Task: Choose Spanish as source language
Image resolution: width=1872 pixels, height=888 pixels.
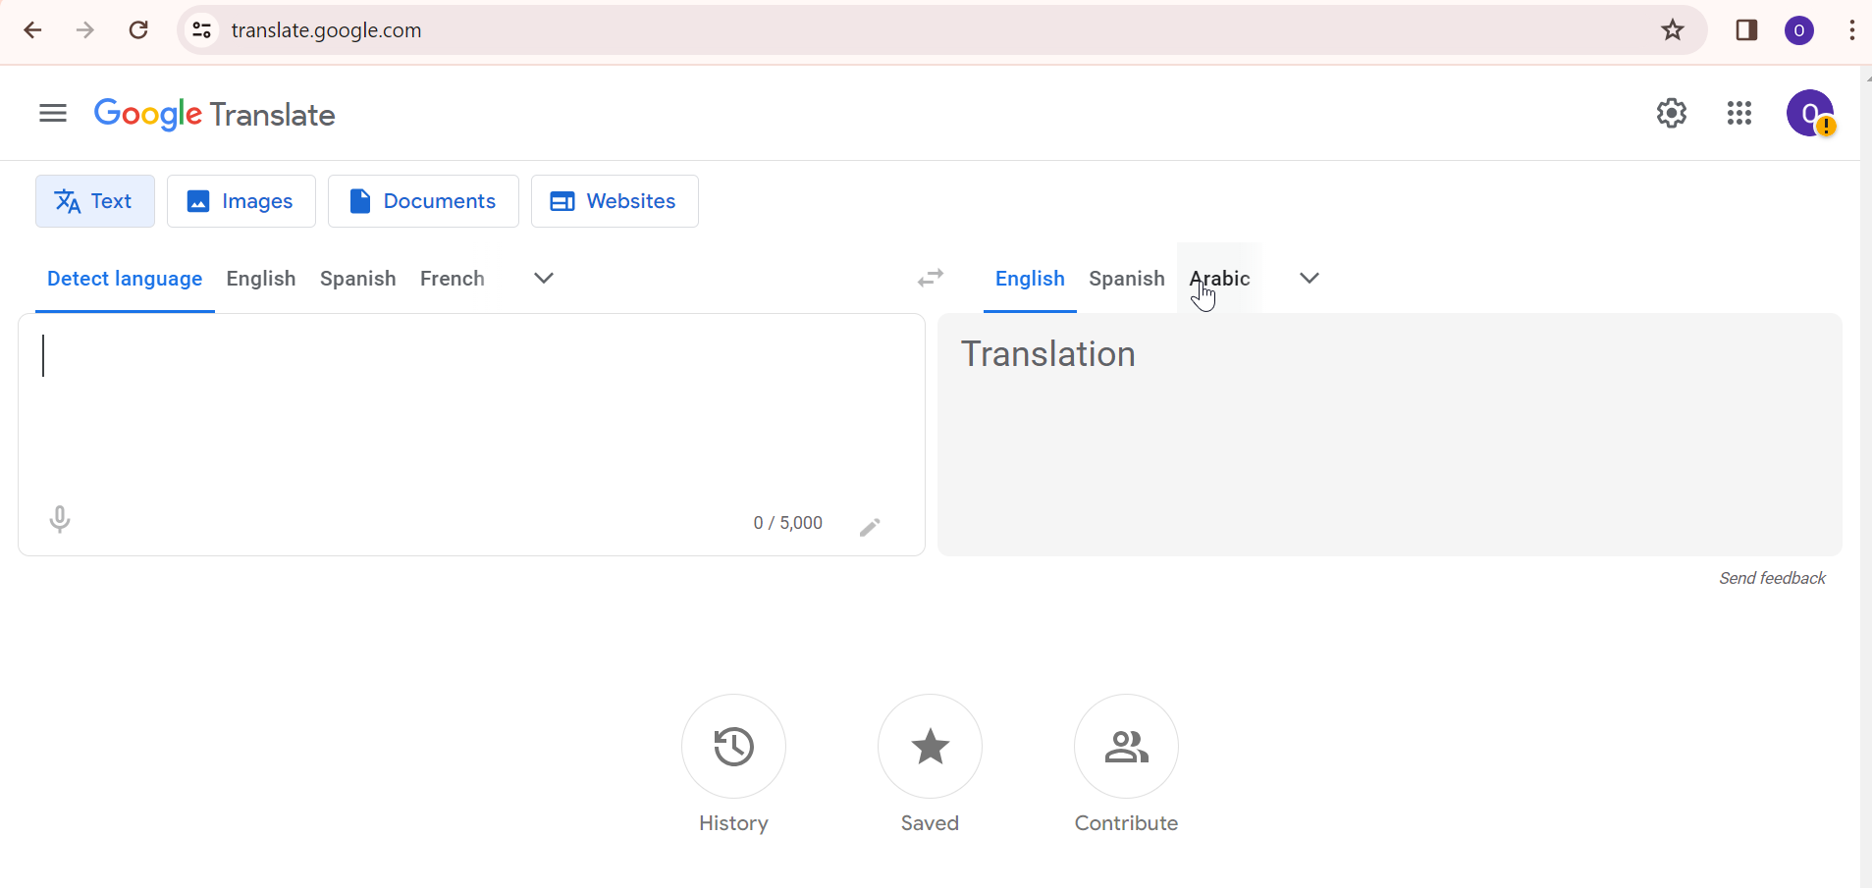Action: pyautogui.click(x=358, y=279)
